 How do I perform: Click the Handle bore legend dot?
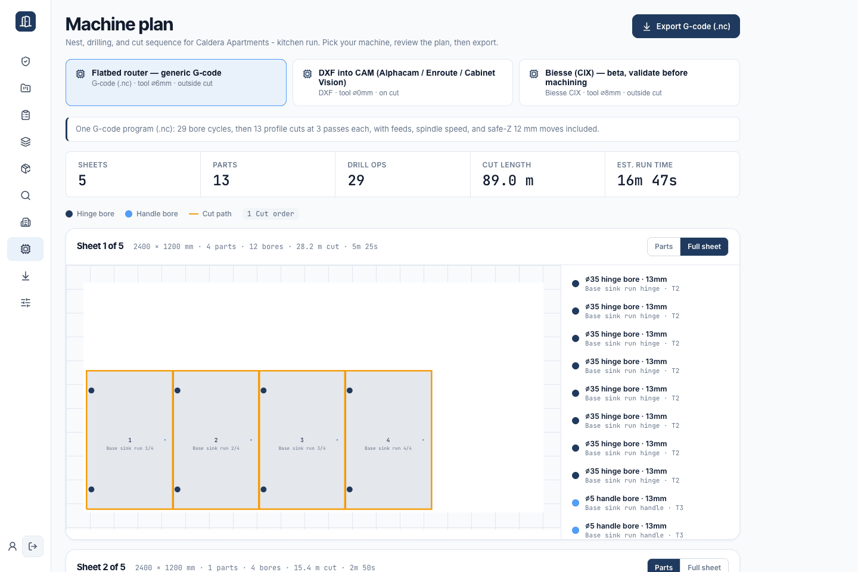click(x=129, y=214)
